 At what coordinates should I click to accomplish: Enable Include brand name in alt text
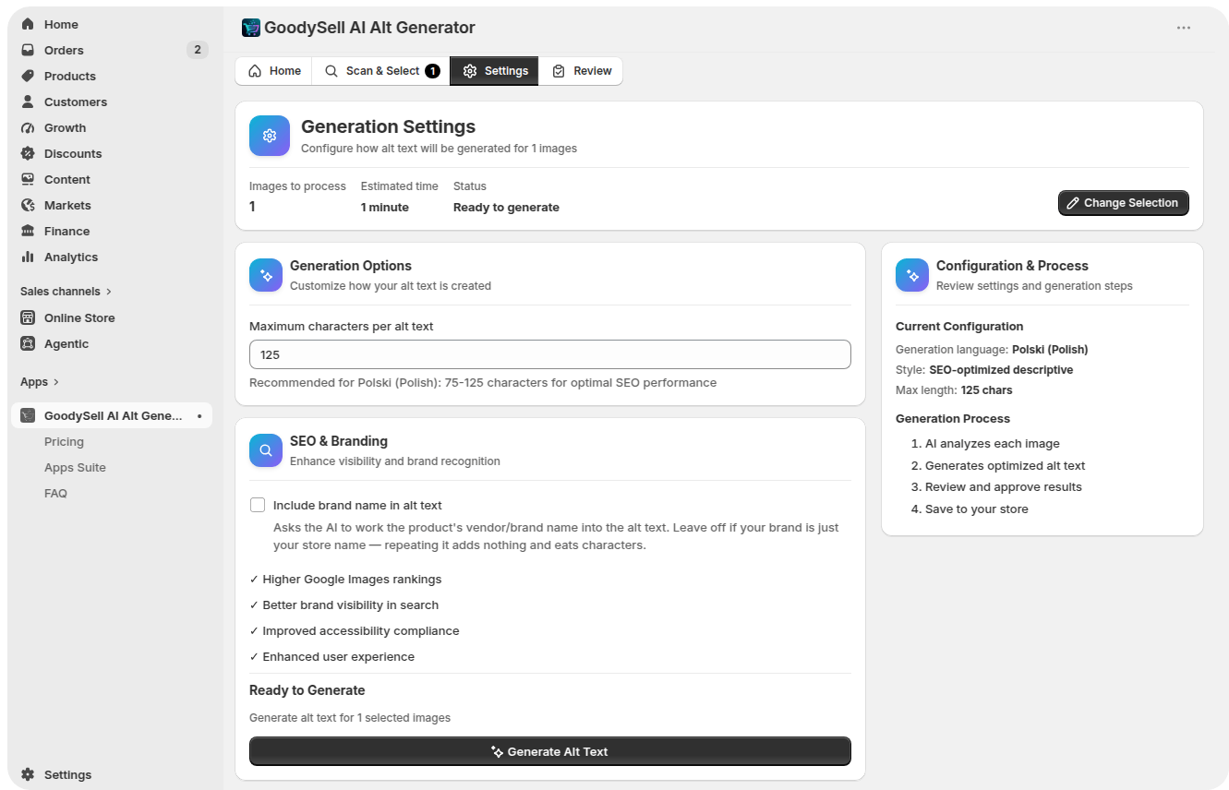coord(258,505)
